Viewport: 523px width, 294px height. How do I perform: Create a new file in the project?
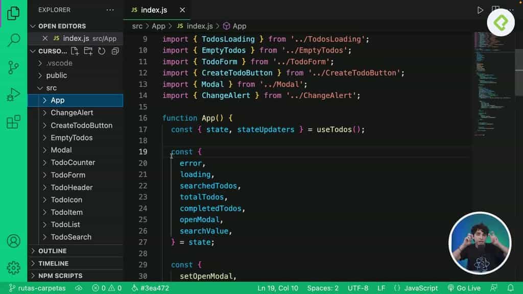click(75, 51)
